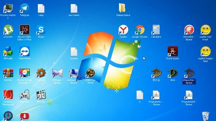Select the группа text file
Screen dimensions: 216x121
point(74,51)
